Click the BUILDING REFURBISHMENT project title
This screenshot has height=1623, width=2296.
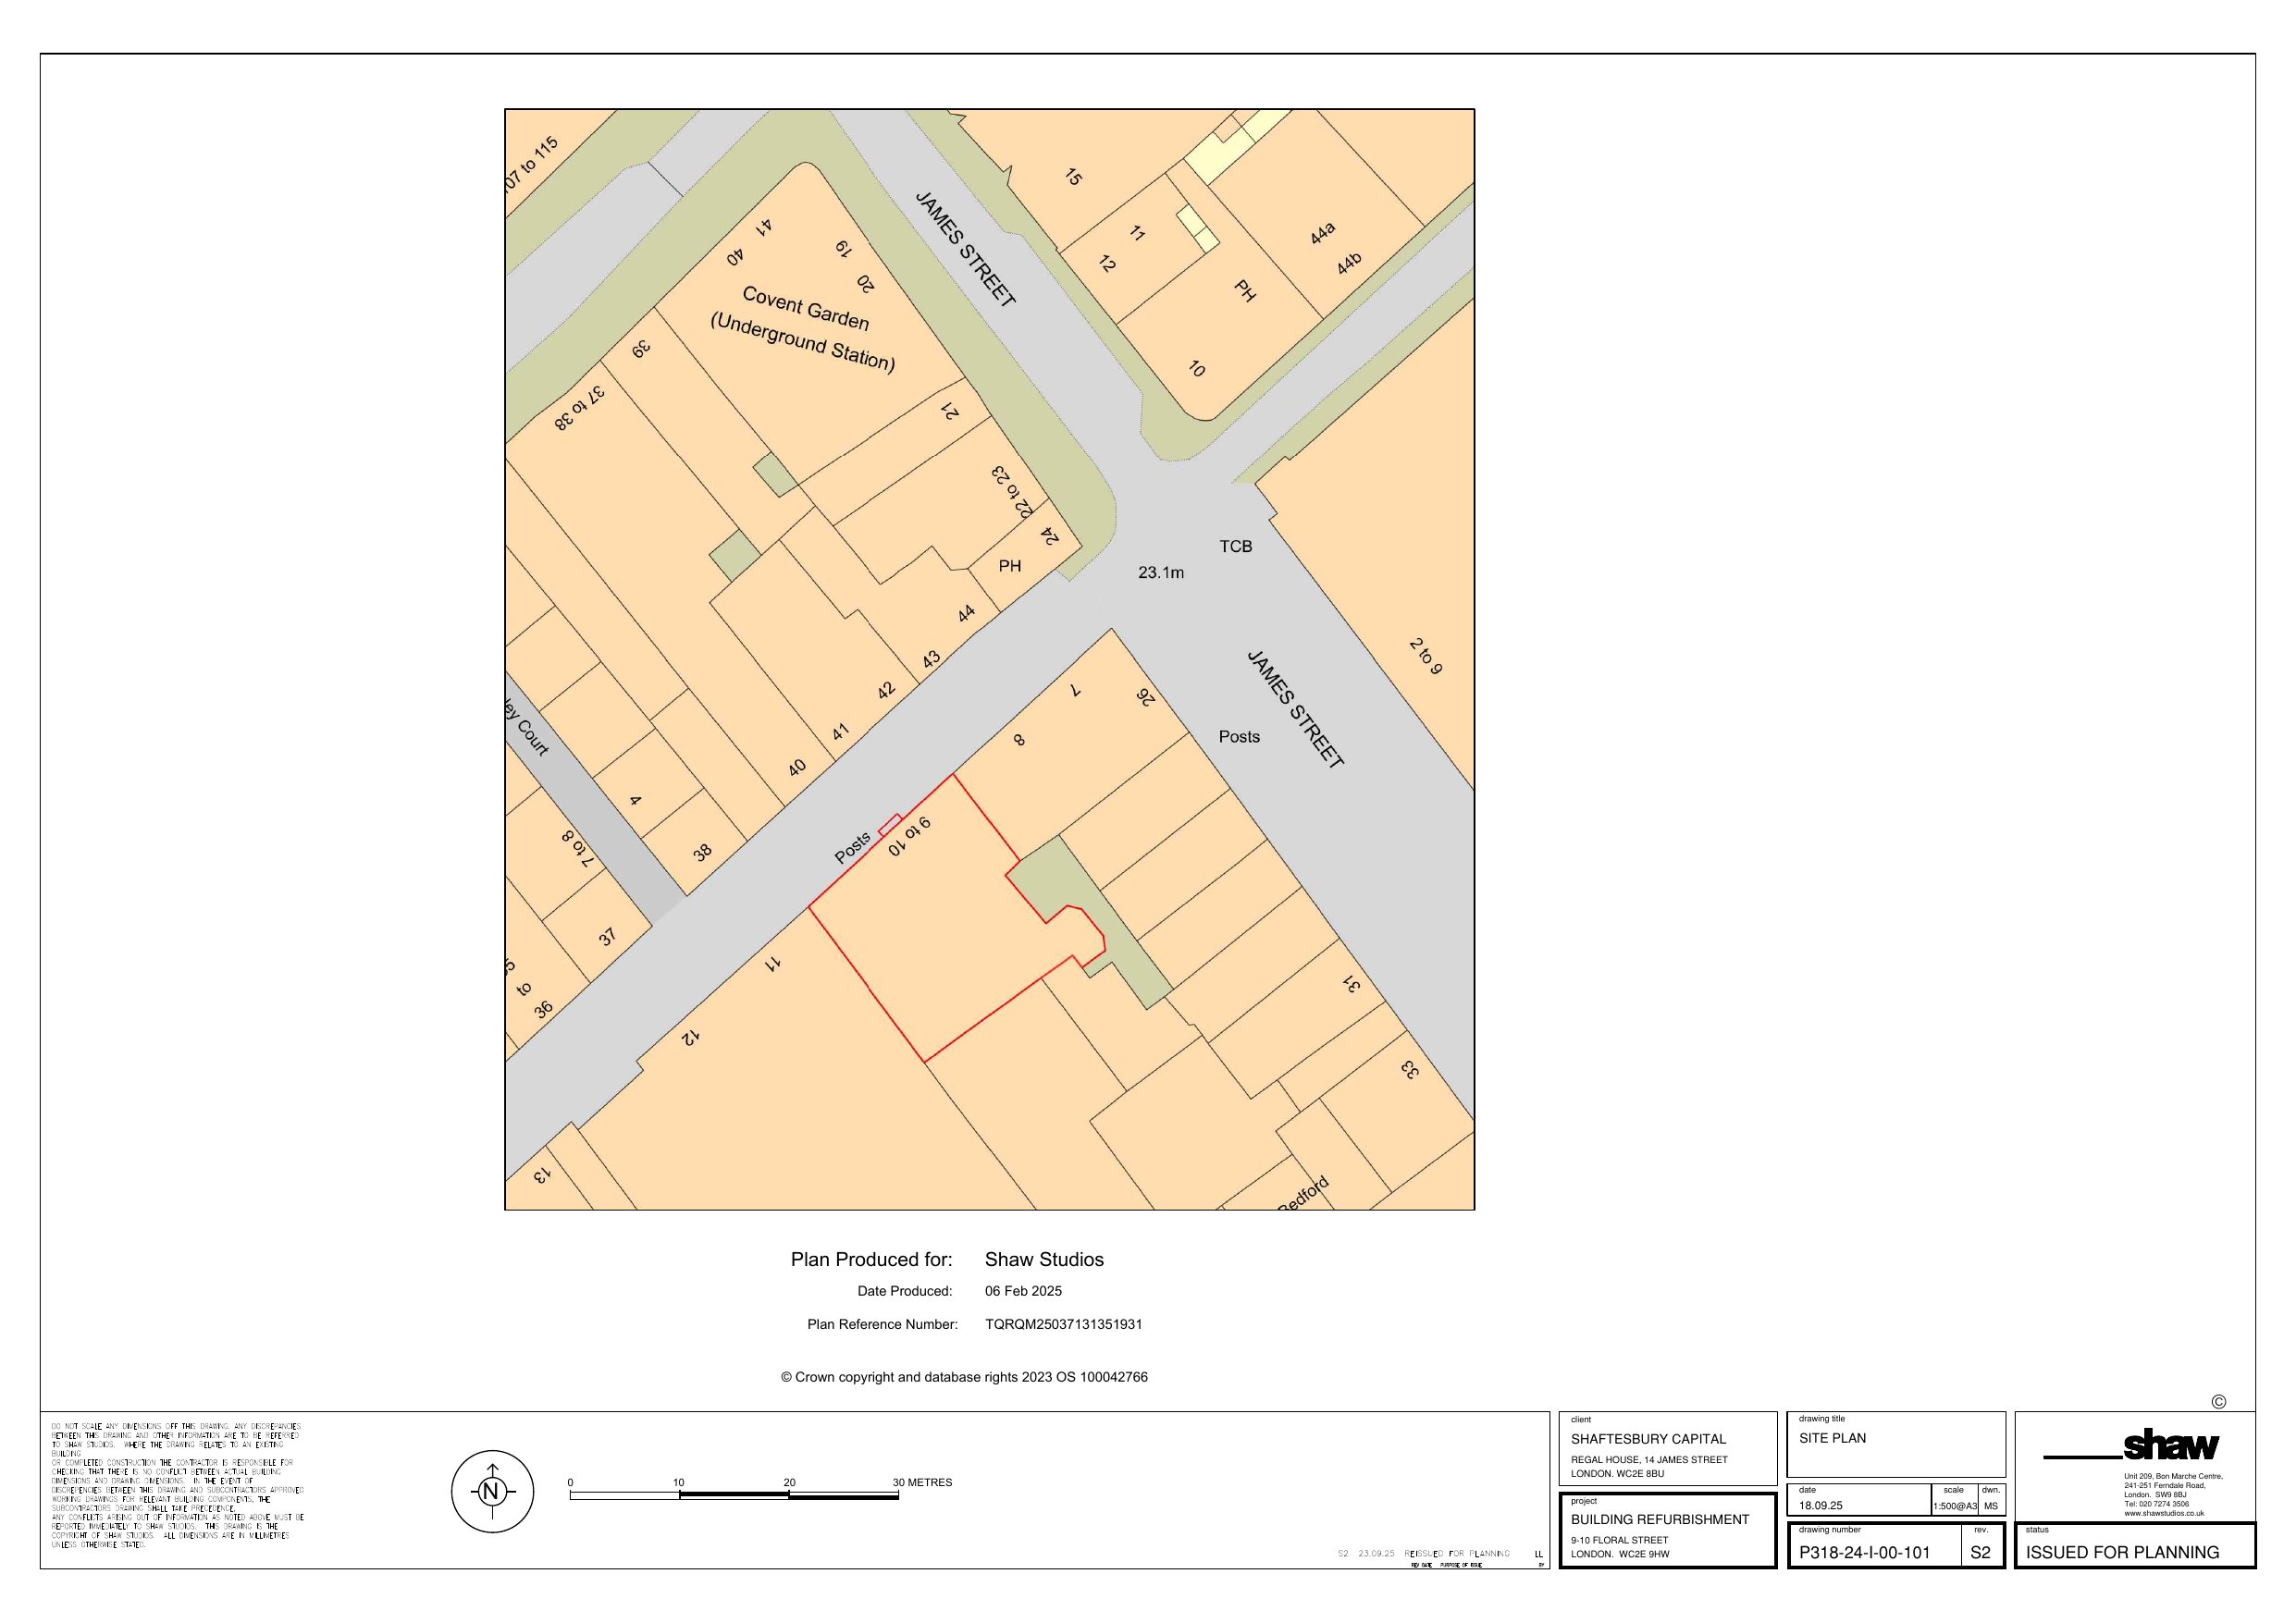pos(1660,1519)
